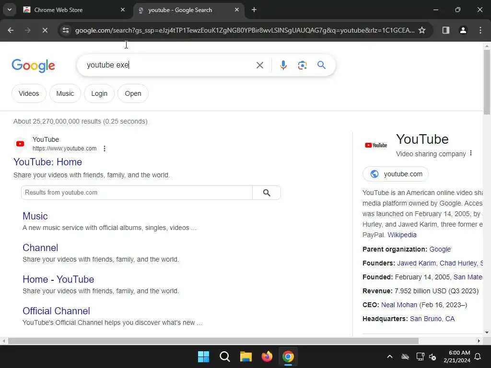Image resolution: width=491 pixels, height=368 pixels.
Task: Focus the Results from youtube.com field
Action: point(137,193)
